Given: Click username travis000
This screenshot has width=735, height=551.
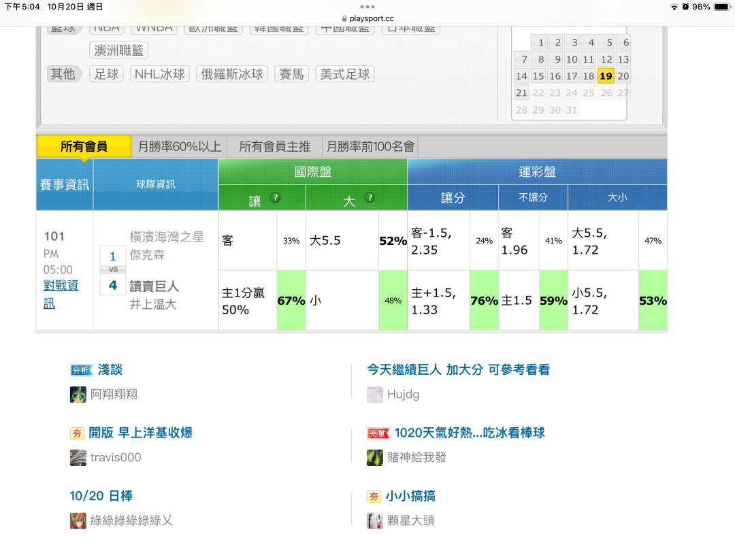Looking at the screenshot, I should (x=116, y=457).
